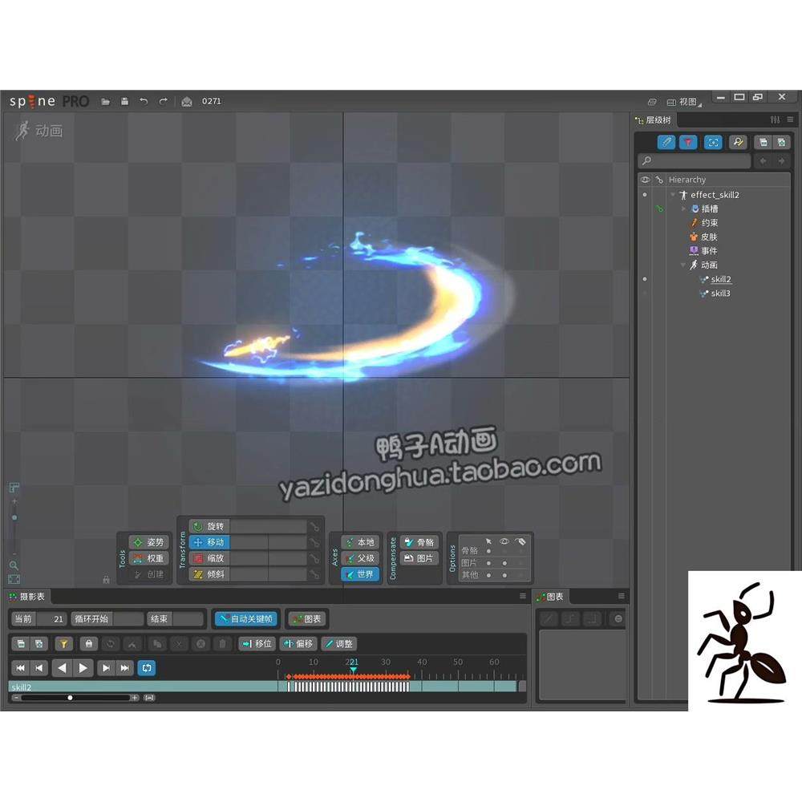This screenshot has height=802, width=802.
Task: Select the 缩放 scale tool
Action: tap(209, 558)
